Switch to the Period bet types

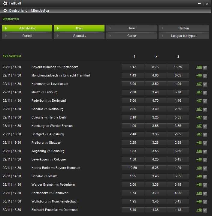[27, 36]
